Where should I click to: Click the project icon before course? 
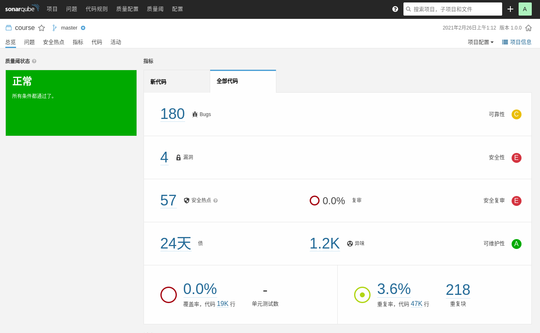coord(9,28)
